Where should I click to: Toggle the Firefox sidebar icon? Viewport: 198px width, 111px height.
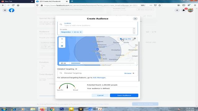184,5
